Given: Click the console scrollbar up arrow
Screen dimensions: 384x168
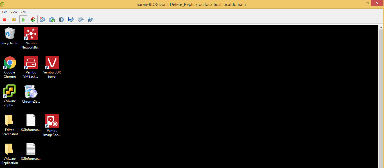Looking at the screenshot, I should coord(381,27).
